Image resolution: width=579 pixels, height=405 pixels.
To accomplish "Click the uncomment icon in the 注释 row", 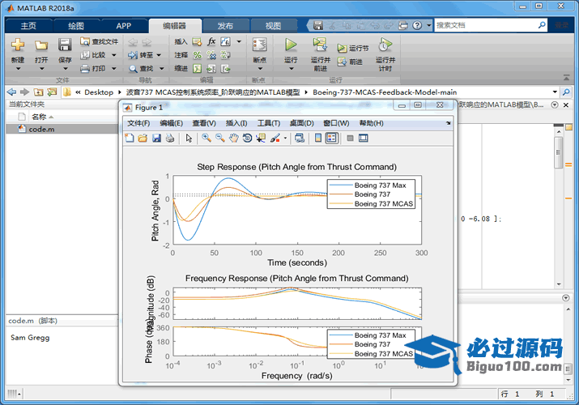I will coord(211,55).
